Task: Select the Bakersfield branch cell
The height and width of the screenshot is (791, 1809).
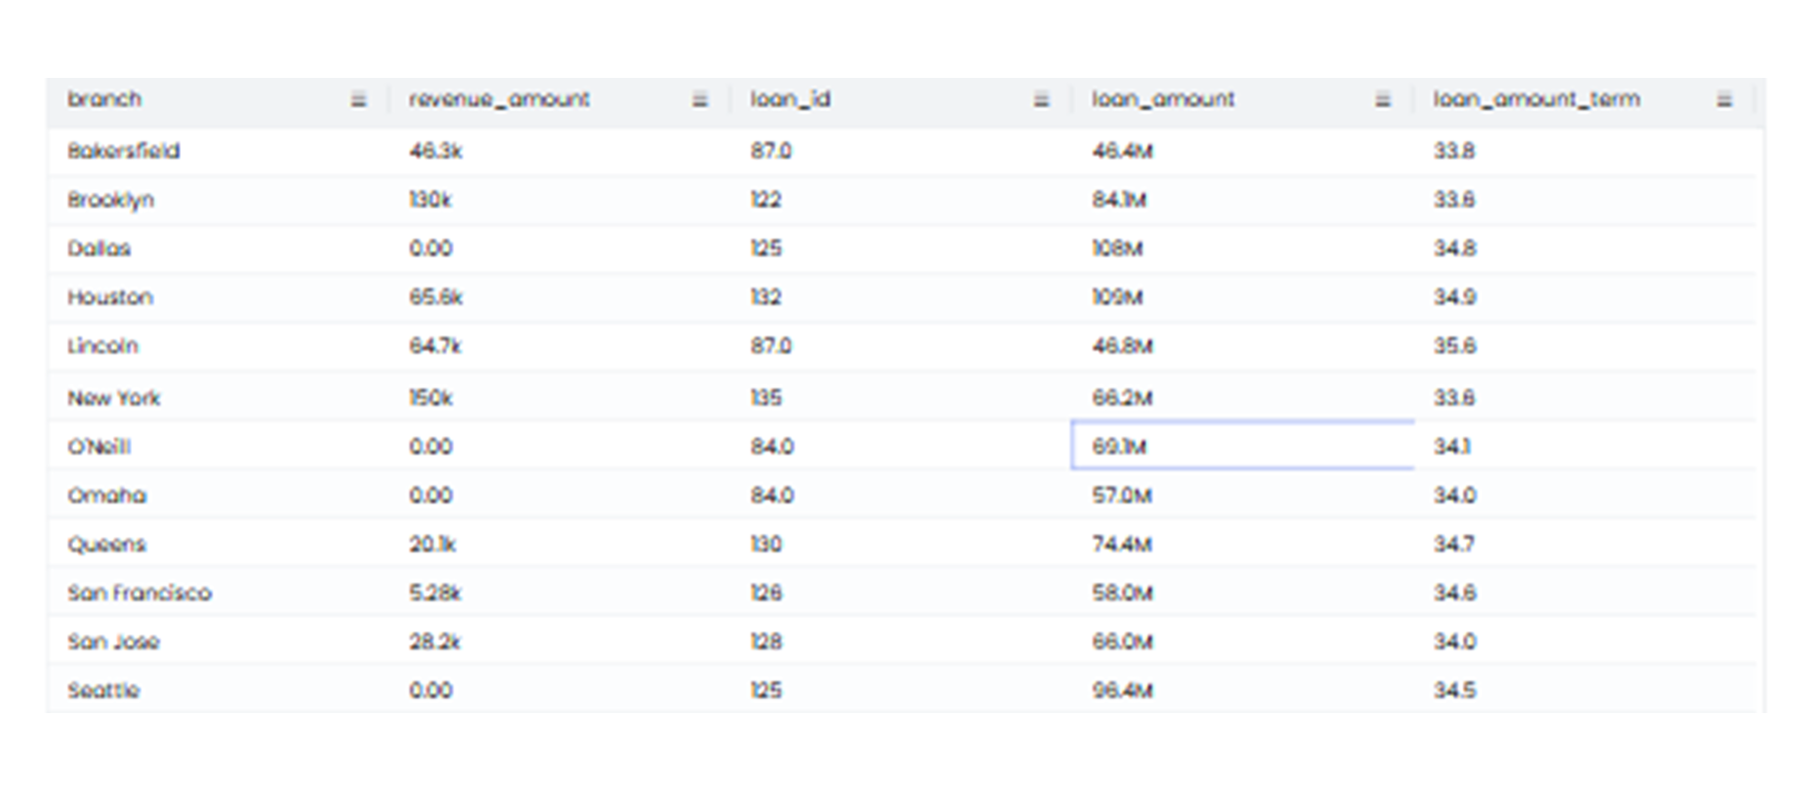Action: pos(124,151)
